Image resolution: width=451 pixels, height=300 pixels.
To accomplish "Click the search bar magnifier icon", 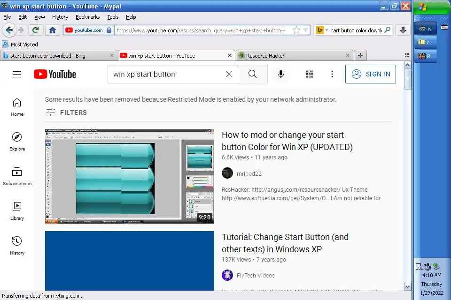I will point(388,30).
